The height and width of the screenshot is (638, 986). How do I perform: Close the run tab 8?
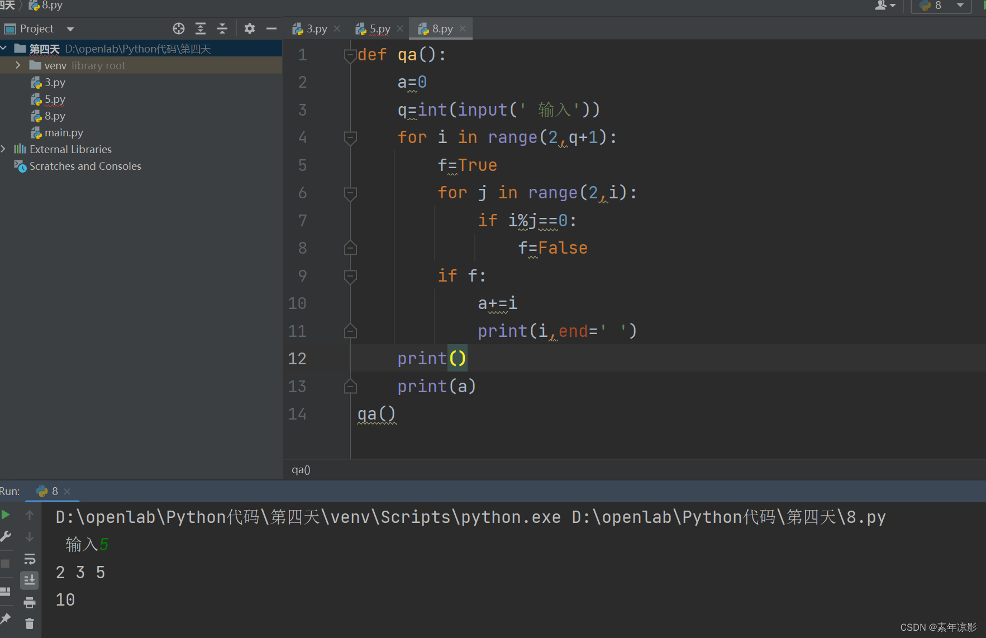tap(67, 492)
